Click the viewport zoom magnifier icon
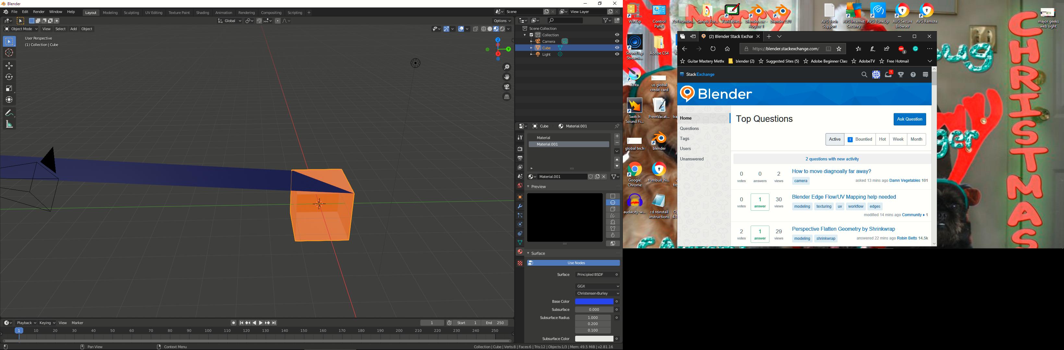Viewport: 1064px width, 350px height. [506, 67]
